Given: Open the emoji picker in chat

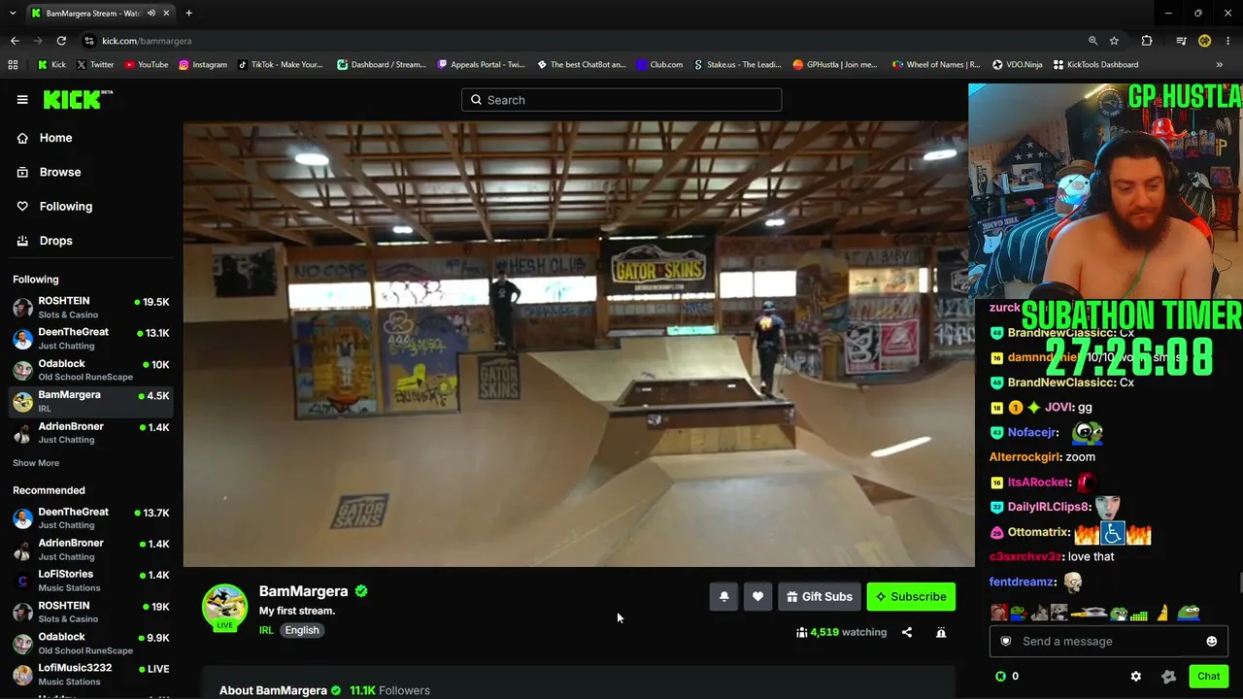Looking at the screenshot, I should pos(1212,641).
